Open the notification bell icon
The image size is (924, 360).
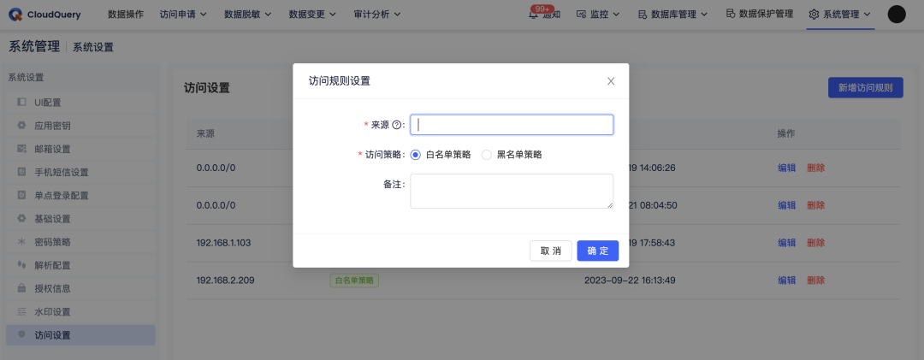(x=533, y=15)
